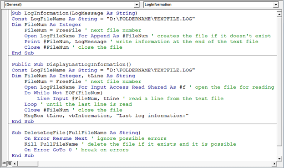Viewport: 284px width, 168px height.
Task: Switch to Full Module View button
Action: (9, 163)
